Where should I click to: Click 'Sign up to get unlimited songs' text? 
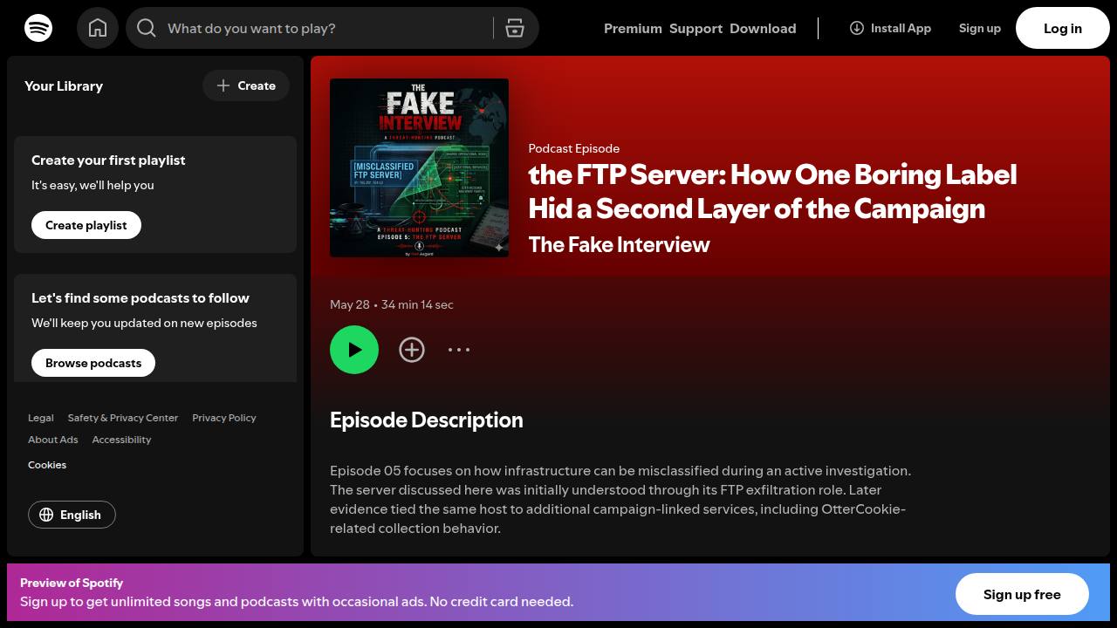coord(297,602)
